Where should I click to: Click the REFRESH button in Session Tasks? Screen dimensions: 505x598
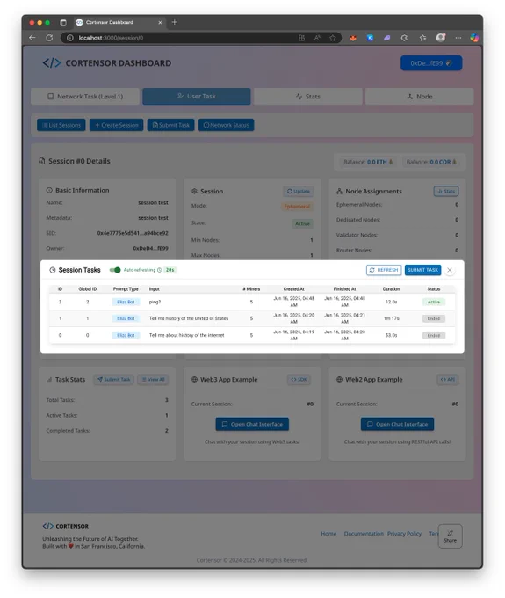(x=384, y=270)
